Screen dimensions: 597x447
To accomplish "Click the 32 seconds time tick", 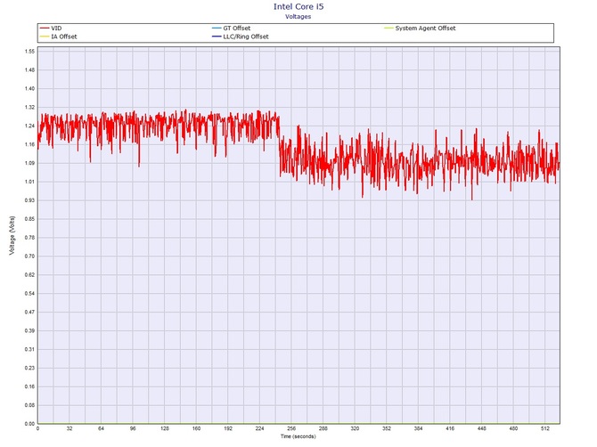I will point(70,428).
